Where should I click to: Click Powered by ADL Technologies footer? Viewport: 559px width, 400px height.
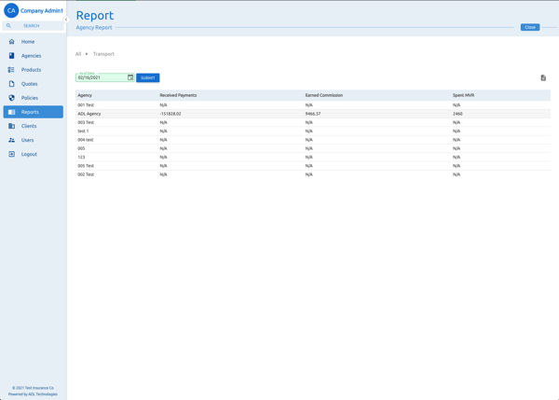pos(33,394)
